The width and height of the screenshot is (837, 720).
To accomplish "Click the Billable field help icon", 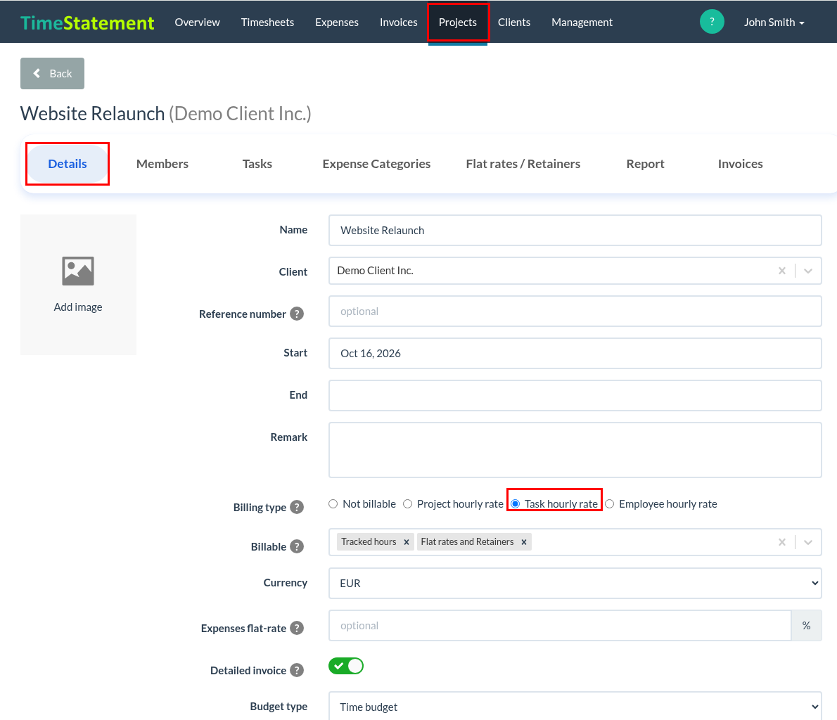I will point(297,546).
